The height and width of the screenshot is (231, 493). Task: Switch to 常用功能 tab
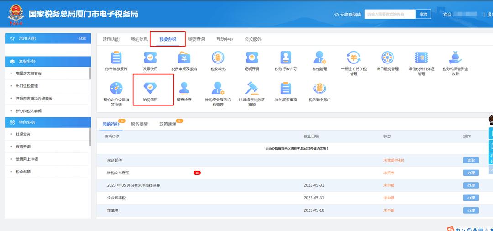click(111, 39)
